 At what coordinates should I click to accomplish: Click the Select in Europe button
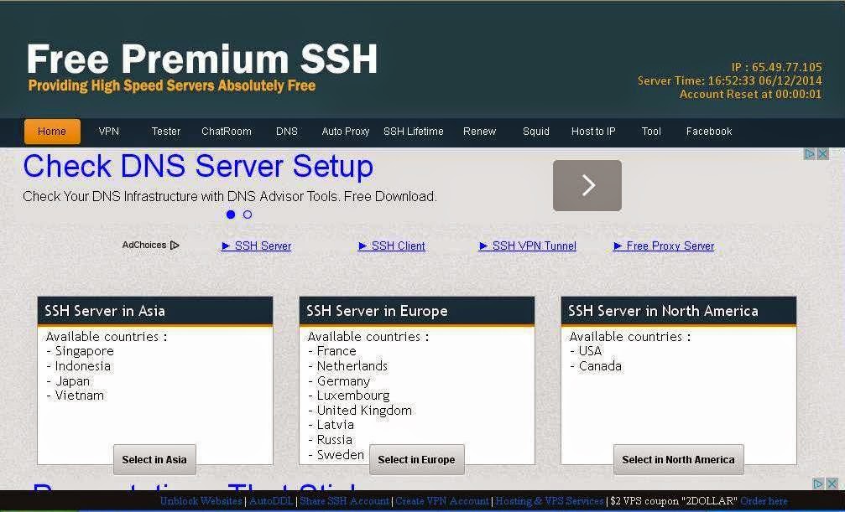point(416,460)
